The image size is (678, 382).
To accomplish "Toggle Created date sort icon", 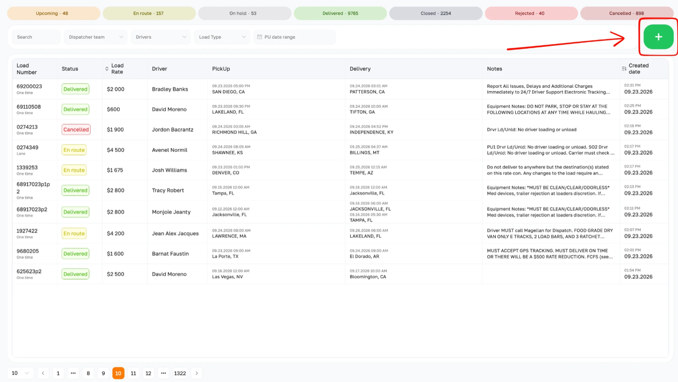I will point(624,69).
